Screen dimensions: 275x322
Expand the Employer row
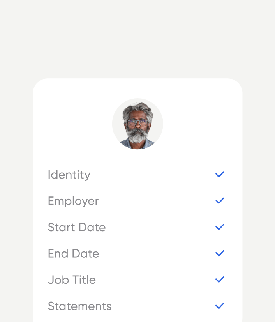click(x=136, y=201)
